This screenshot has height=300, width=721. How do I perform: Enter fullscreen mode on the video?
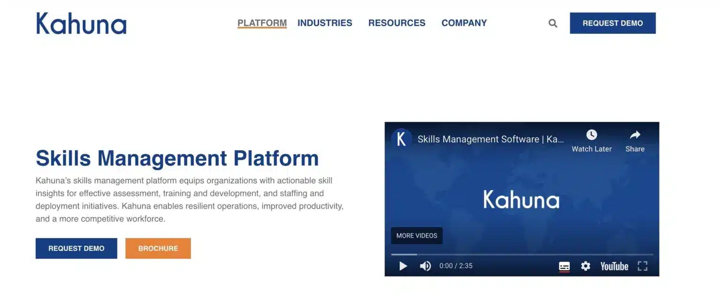click(x=643, y=266)
